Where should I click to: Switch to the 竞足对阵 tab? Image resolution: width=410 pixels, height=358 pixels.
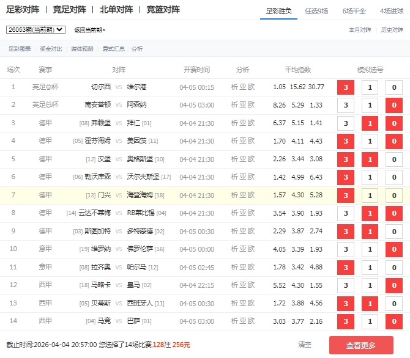click(x=69, y=10)
